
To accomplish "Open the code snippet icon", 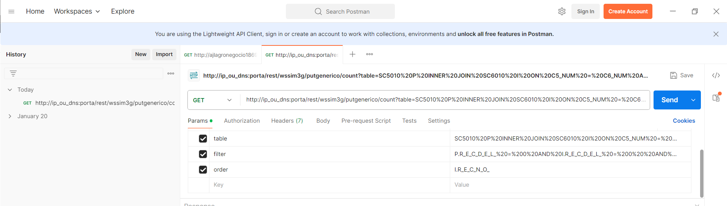I will (x=716, y=75).
